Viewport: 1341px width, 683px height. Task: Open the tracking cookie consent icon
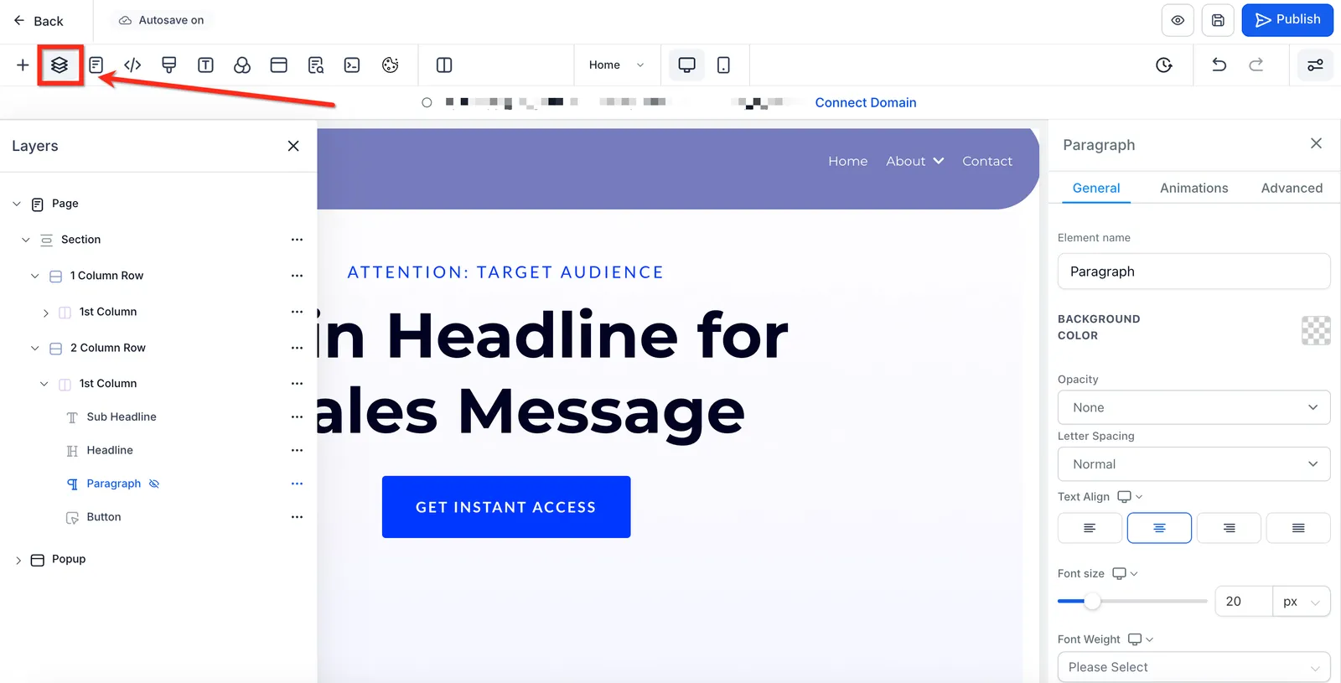point(390,65)
